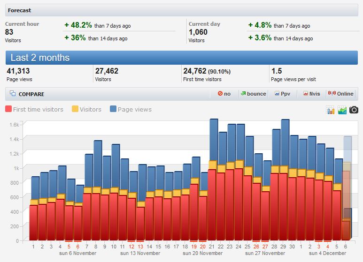Image resolution: width=363 pixels, height=262 pixels.
Task: Click the First time visitors legend label
Action: (x=38, y=109)
